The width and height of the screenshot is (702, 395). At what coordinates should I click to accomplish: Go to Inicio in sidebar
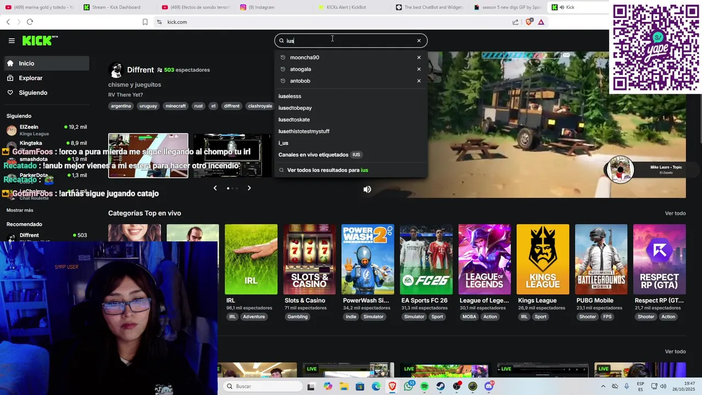tap(46, 64)
